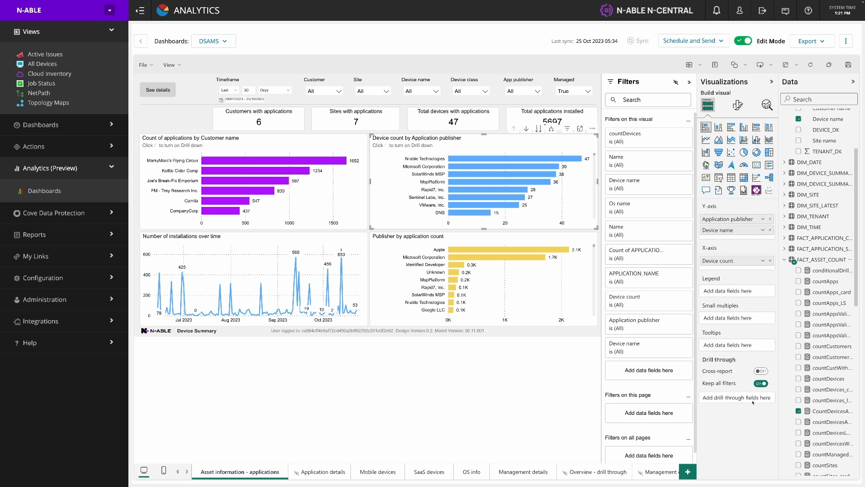
Task: Select the donut chart visual type
Action: pyautogui.click(x=756, y=152)
